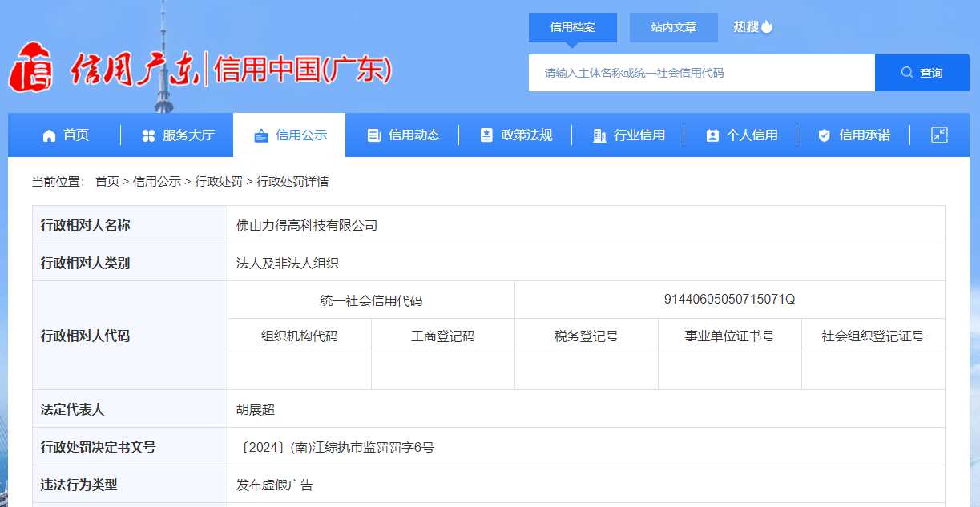The image size is (980, 507).
Task: Click the 行政相对人类别 row label
Action: click(x=85, y=263)
